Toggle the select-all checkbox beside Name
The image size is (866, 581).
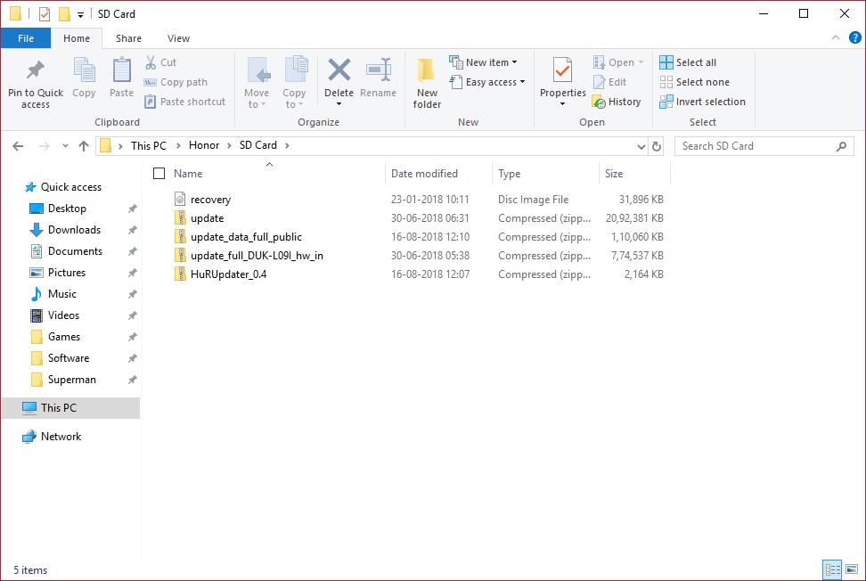click(159, 174)
